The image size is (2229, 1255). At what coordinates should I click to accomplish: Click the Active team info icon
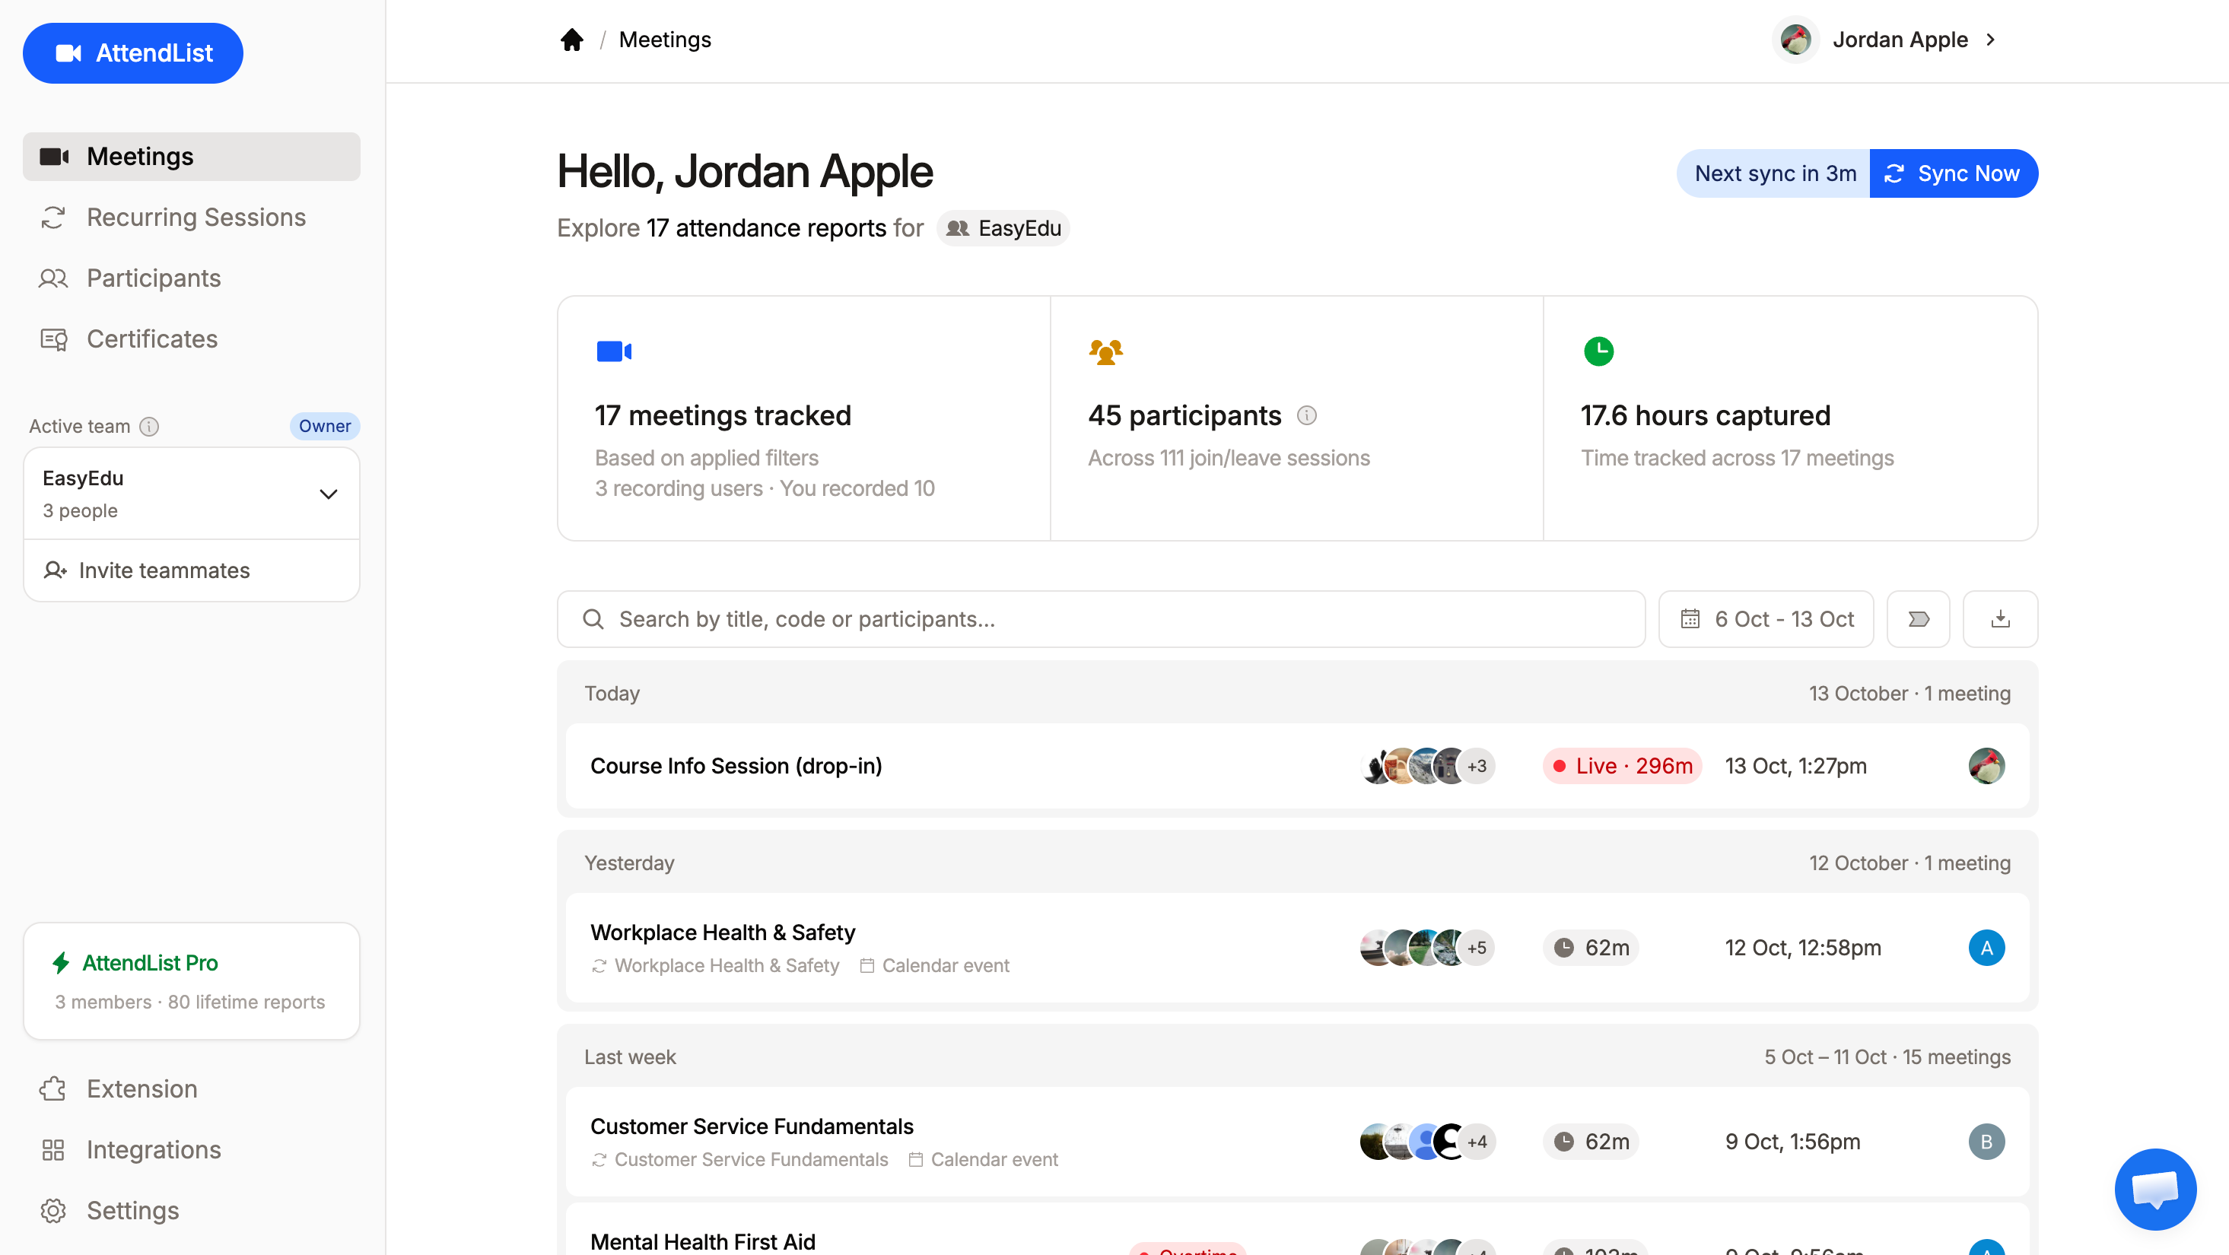point(149,427)
